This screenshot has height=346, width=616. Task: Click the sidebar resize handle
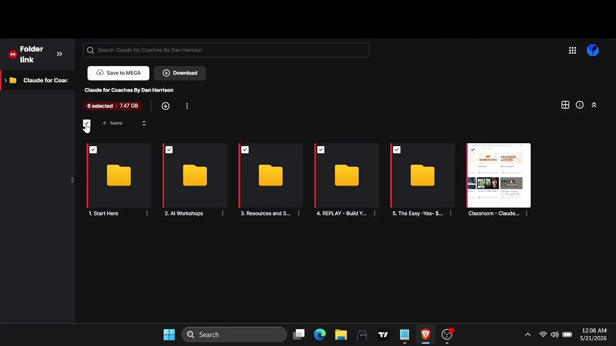coord(73,180)
